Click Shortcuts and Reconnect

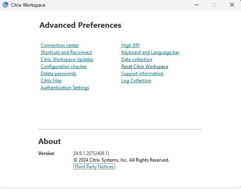point(66,52)
